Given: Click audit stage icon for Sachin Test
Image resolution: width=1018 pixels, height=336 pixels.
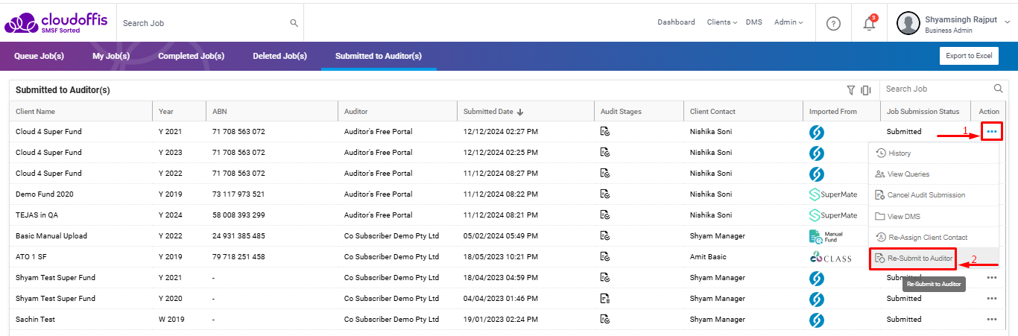Looking at the screenshot, I should 605,320.
